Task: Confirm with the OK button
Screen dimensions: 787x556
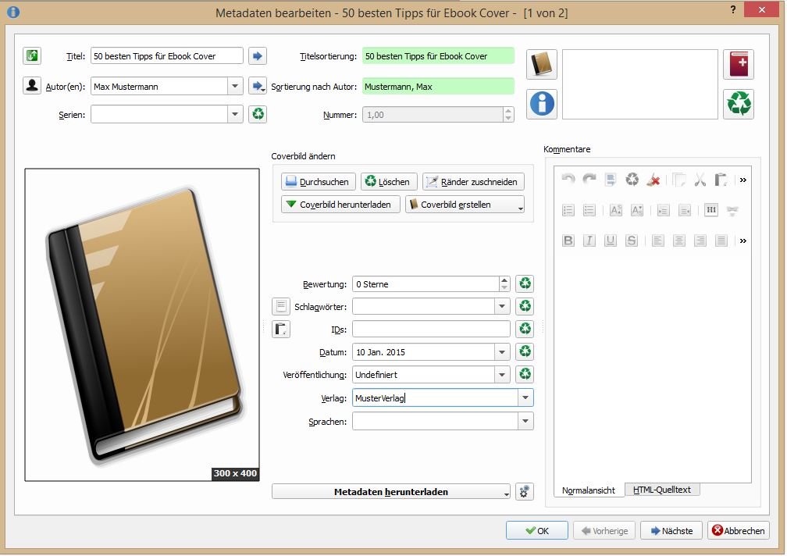Action: (537, 530)
